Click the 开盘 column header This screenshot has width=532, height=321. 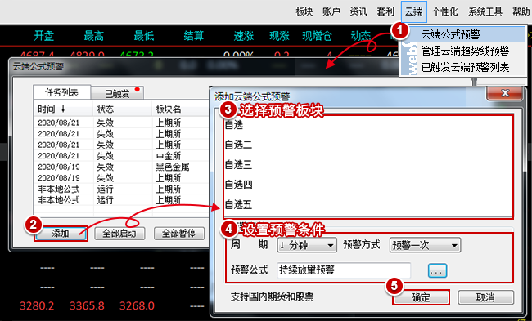tap(43, 36)
